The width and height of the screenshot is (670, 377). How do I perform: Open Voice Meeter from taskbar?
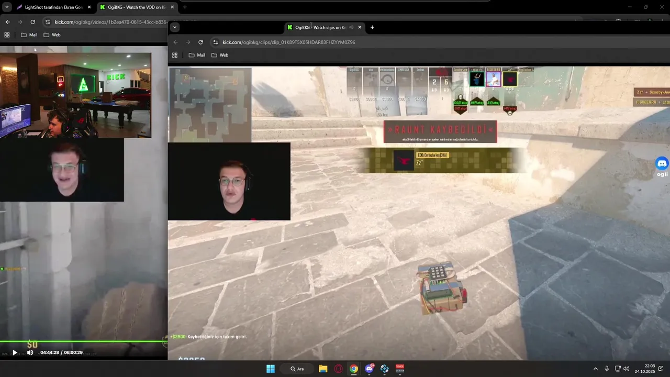point(400,369)
